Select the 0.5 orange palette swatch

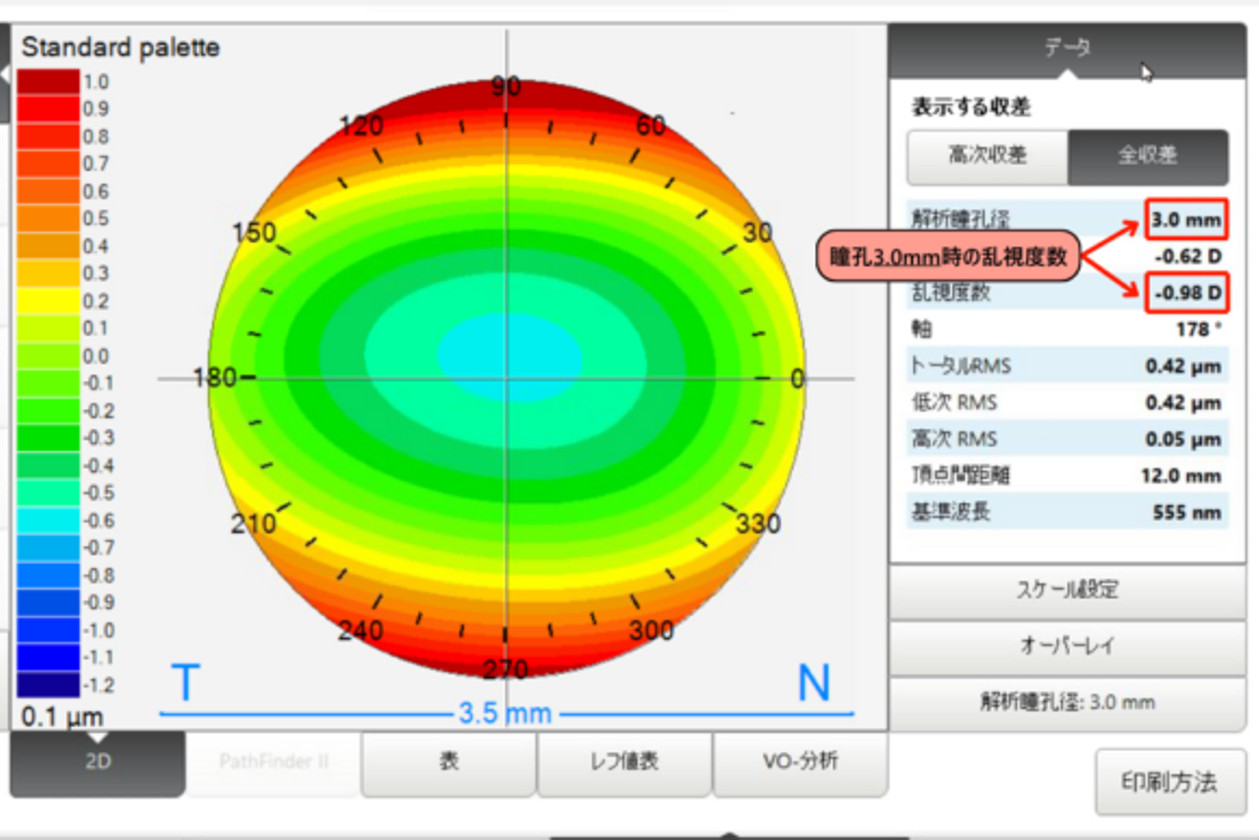coord(49,219)
